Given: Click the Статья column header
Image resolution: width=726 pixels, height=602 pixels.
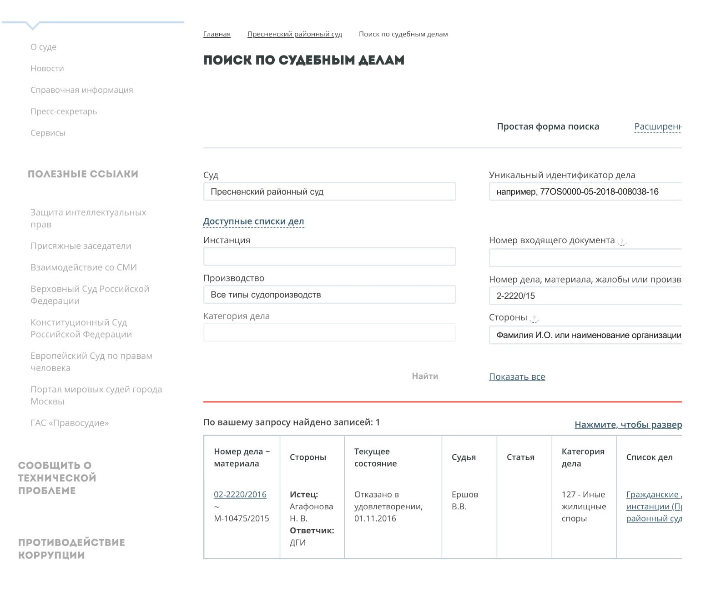Looking at the screenshot, I should (520, 457).
